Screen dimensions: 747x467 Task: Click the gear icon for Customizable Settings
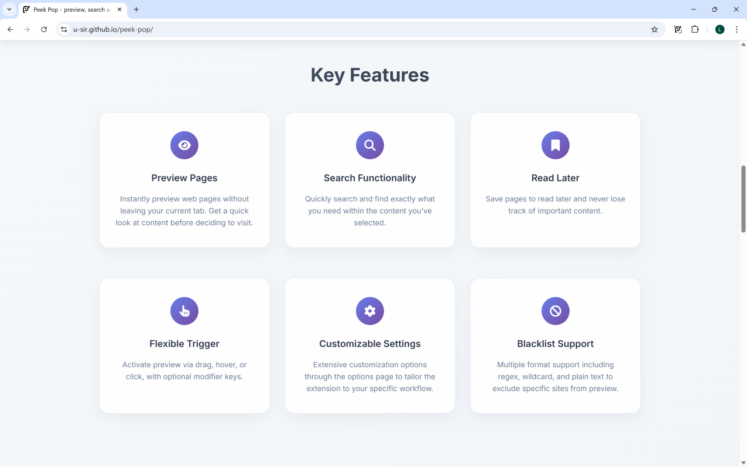coord(370,311)
